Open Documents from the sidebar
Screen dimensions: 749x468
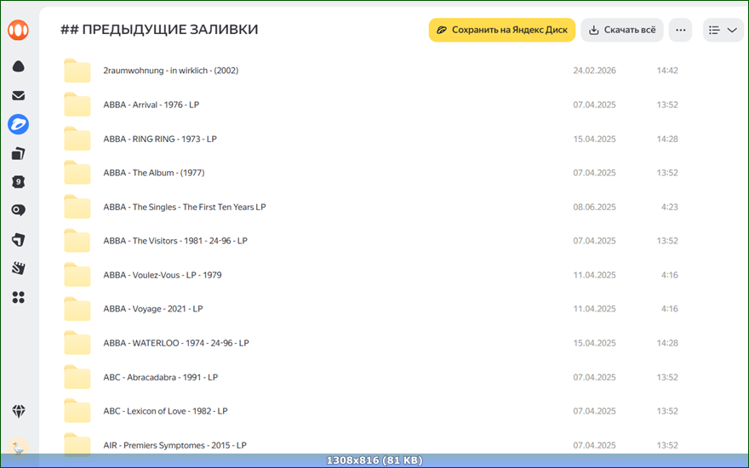pyautogui.click(x=18, y=154)
